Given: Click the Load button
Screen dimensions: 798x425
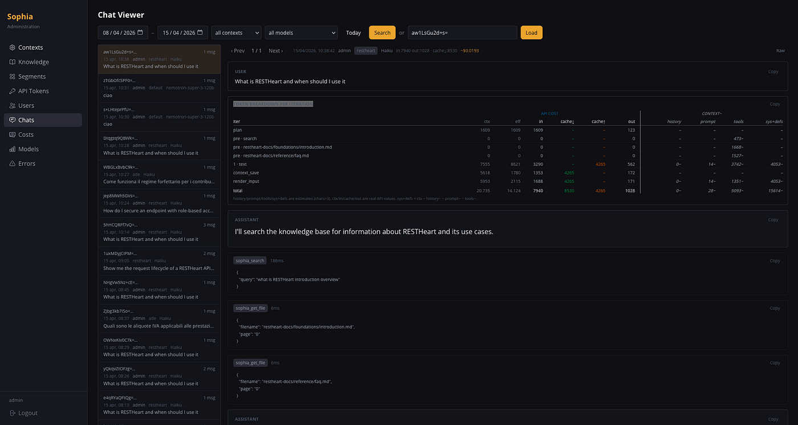Looking at the screenshot, I should click(531, 33).
